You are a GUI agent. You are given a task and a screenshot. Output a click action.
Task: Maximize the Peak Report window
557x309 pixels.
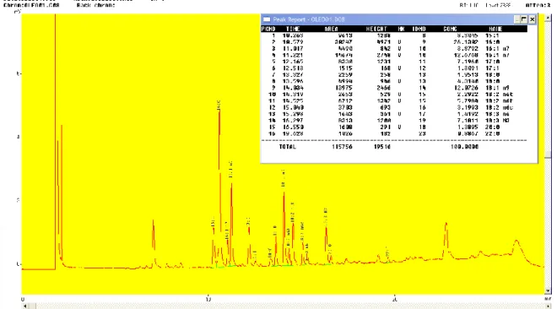pyautogui.click(x=524, y=19)
